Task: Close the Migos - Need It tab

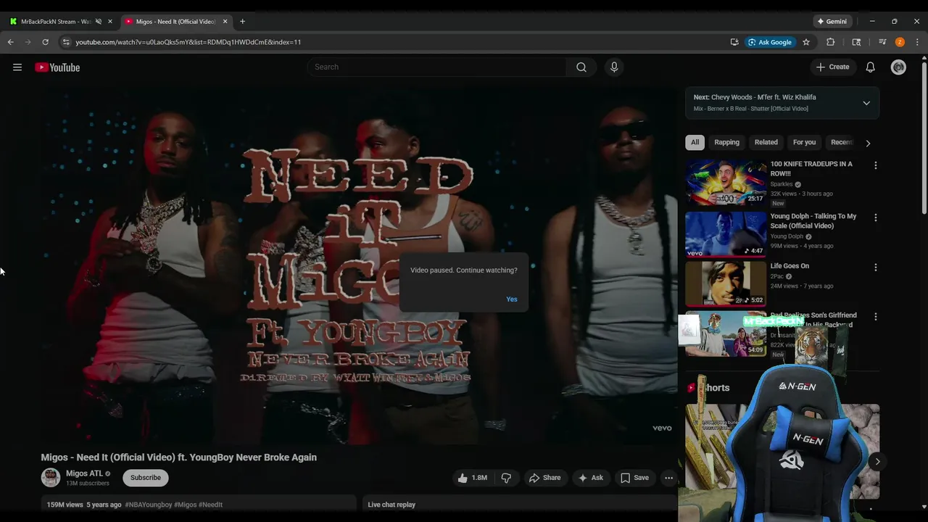Action: click(225, 22)
